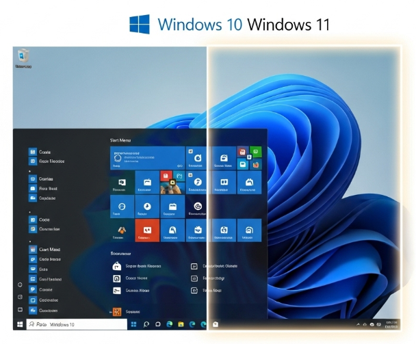Open the first app entry at top of list
The width and height of the screenshot is (416, 344).
coord(40,152)
